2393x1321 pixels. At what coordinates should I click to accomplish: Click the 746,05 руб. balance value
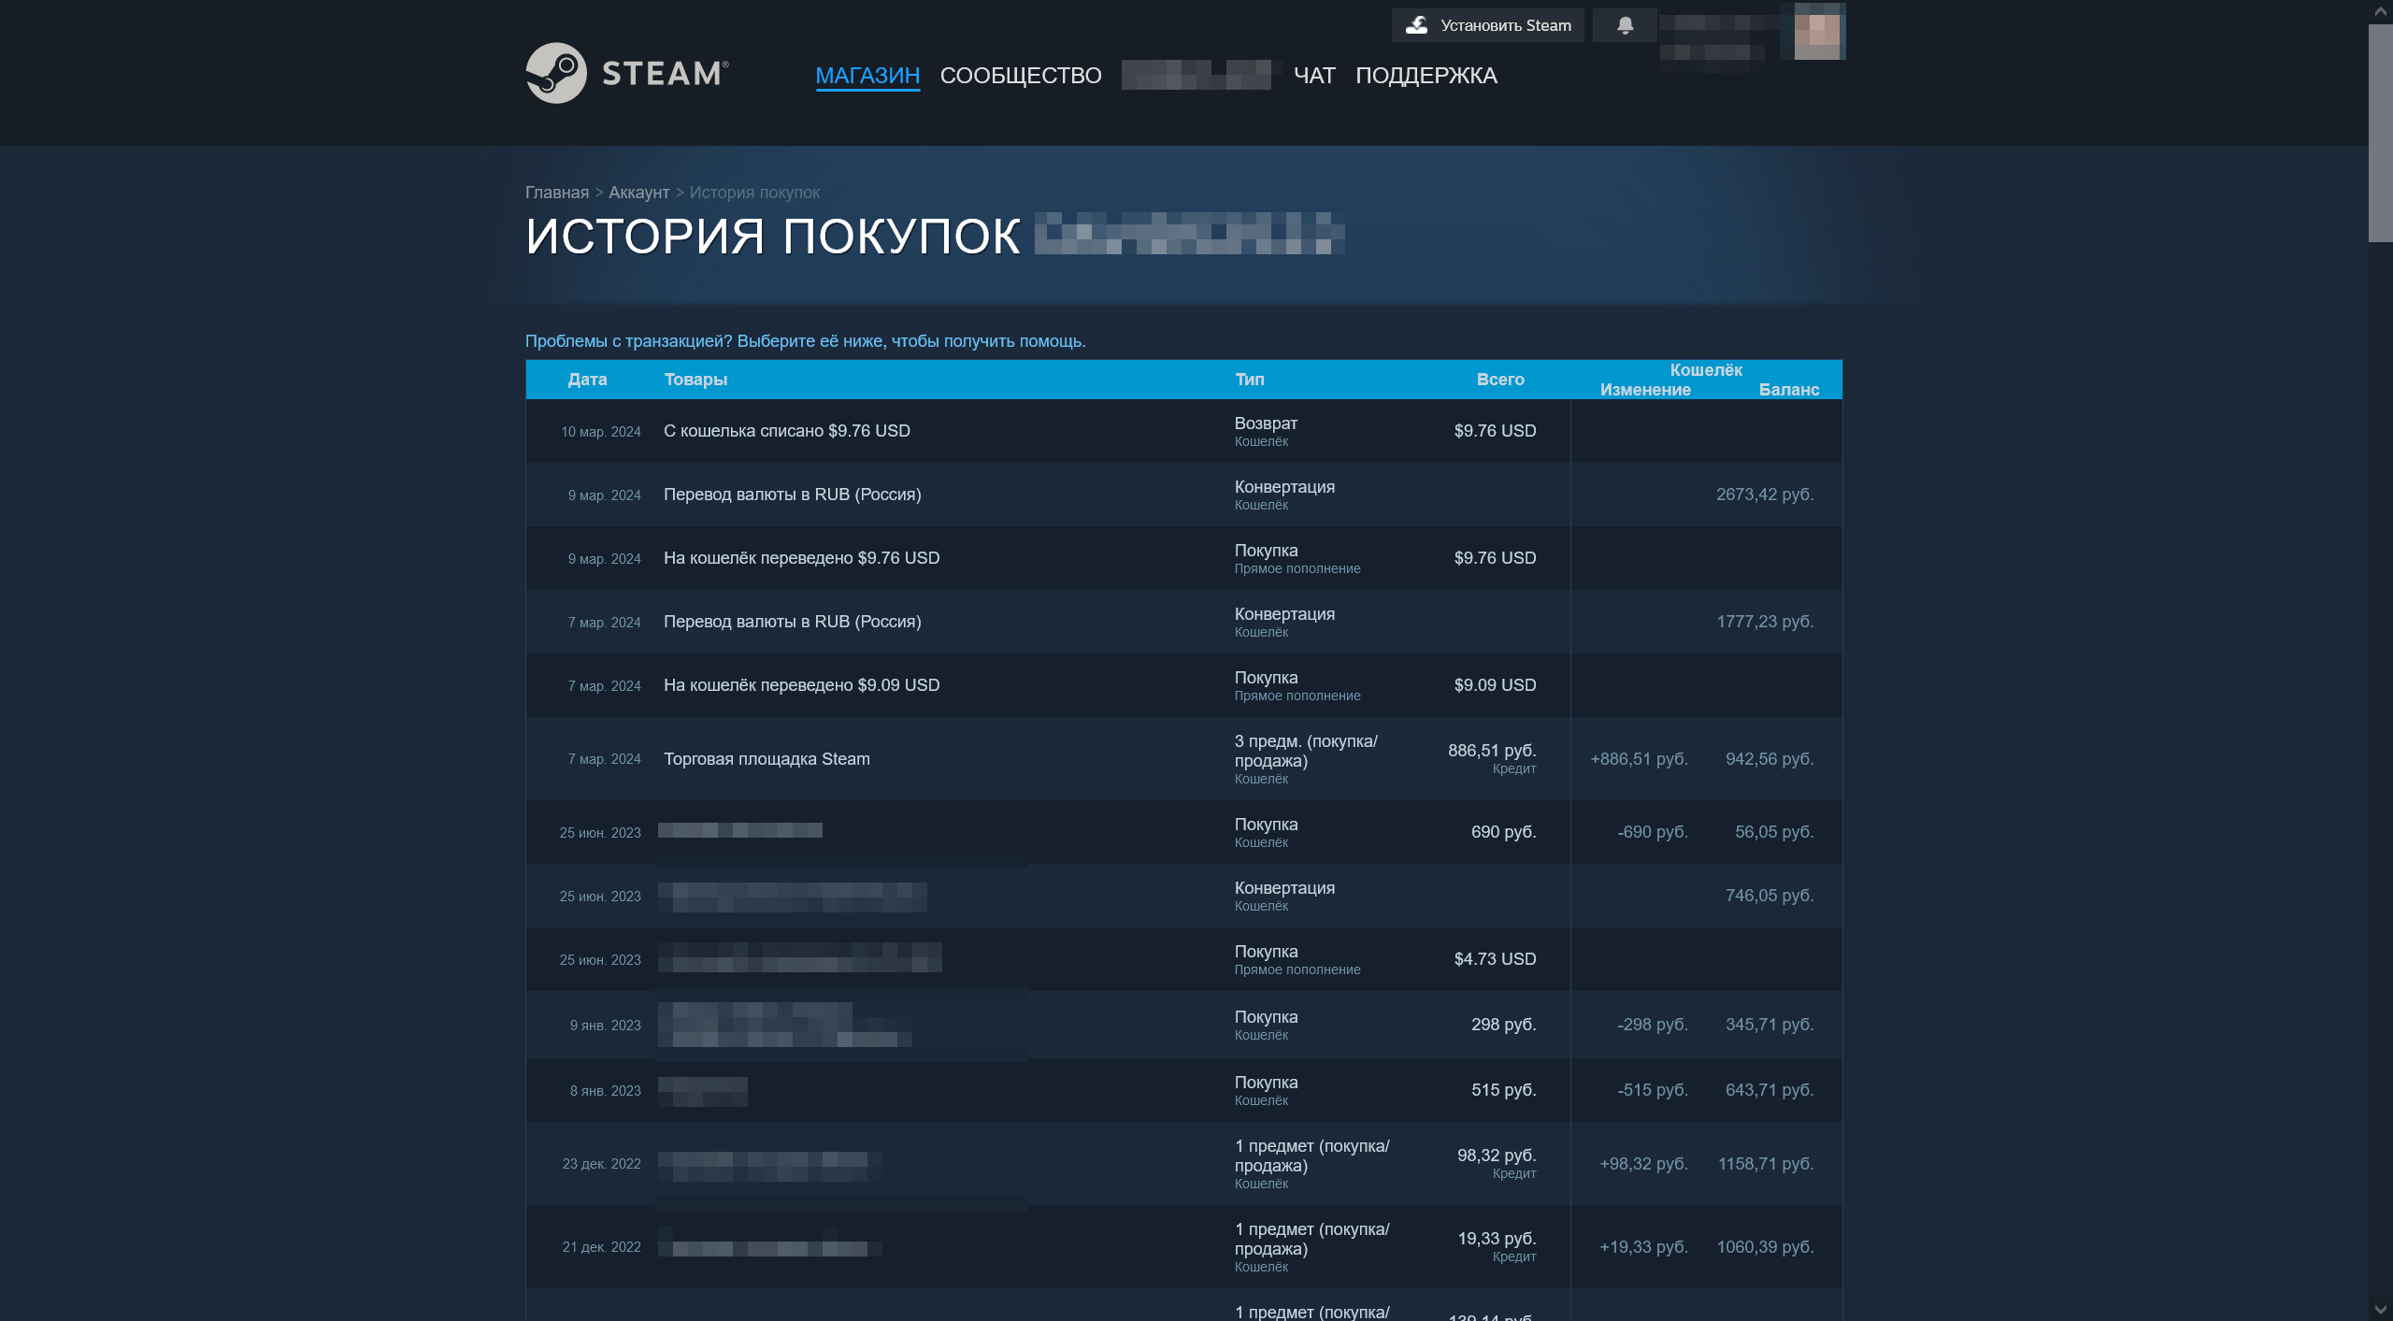click(x=1770, y=896)
